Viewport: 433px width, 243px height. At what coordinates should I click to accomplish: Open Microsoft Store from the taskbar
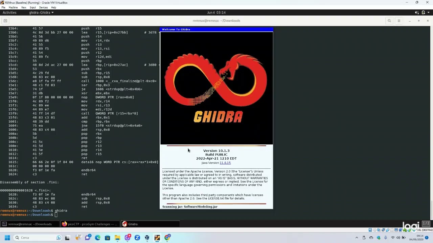pos(108,238)
